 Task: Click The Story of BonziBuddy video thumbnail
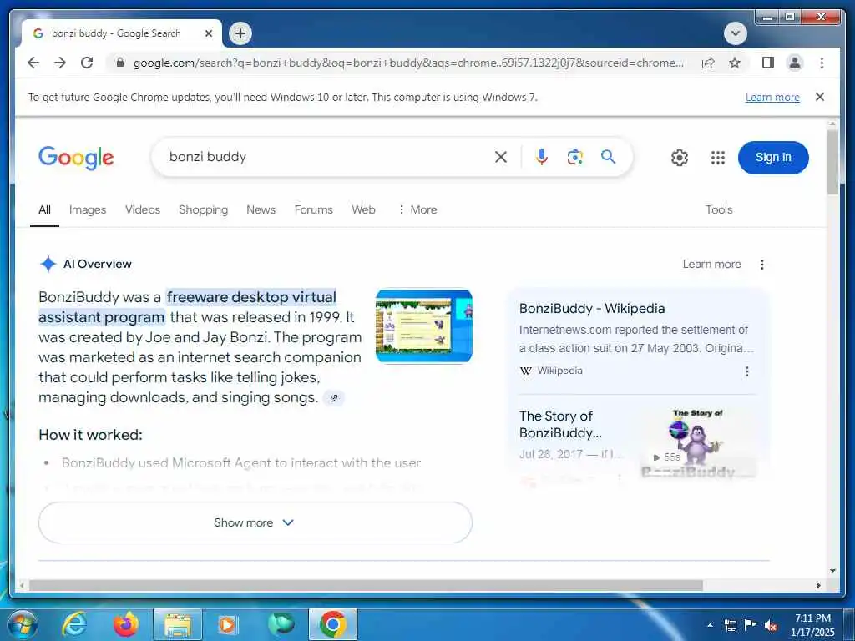click(x=698, y=442)
